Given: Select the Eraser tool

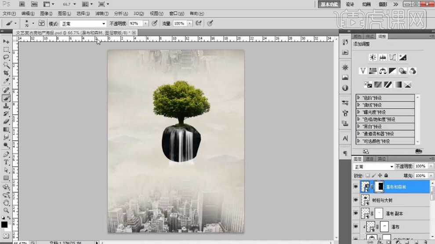Looking at the screenshot, I should coord(6,121).
